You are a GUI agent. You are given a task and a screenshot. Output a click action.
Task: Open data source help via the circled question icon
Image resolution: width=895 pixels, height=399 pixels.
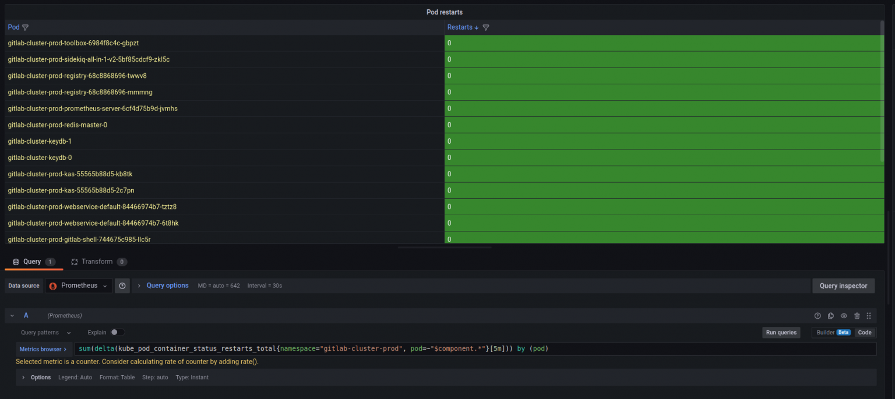click(x=122, y=286)
